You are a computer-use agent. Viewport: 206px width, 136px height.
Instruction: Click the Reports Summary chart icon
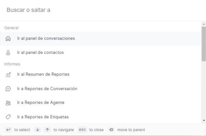click(8, 75)
